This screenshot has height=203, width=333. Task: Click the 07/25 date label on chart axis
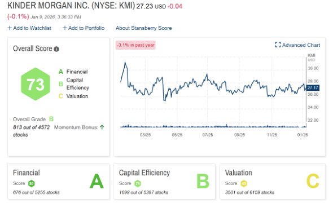tap(208, 135)
